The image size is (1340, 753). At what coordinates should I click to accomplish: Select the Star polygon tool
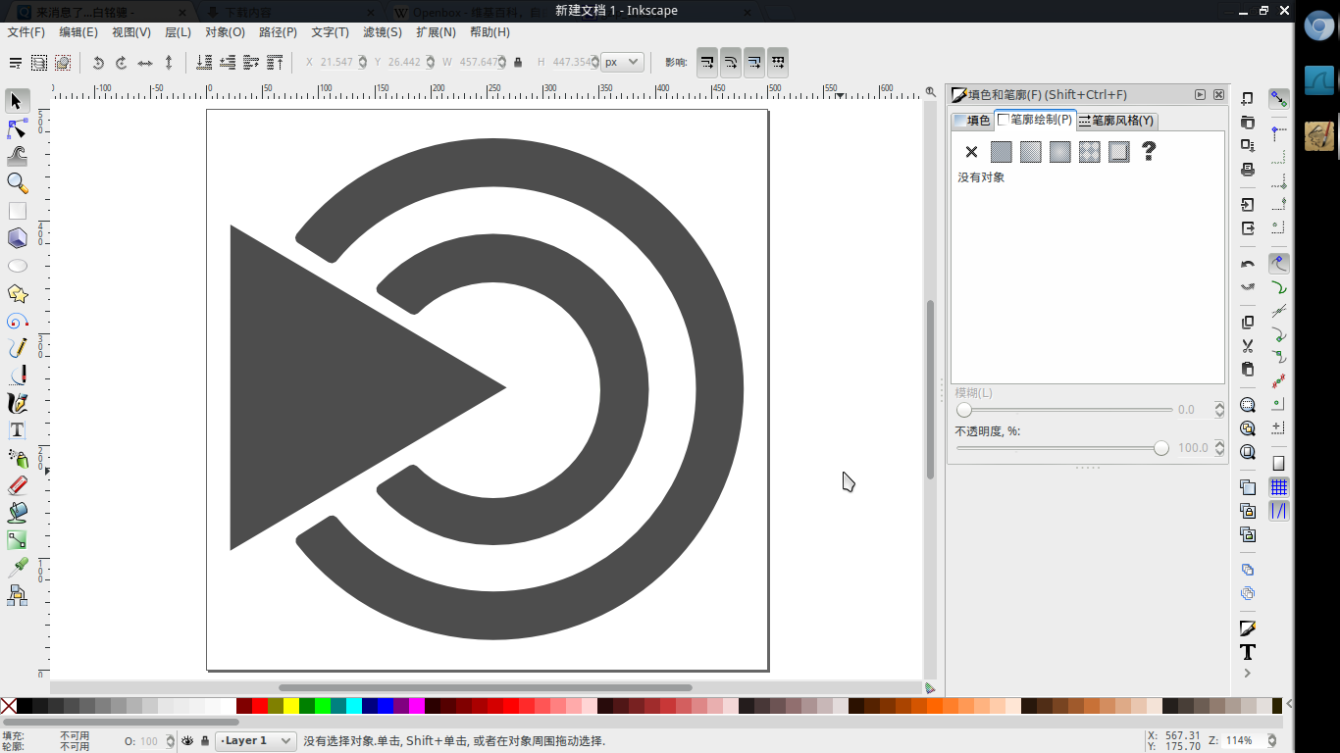17,293
